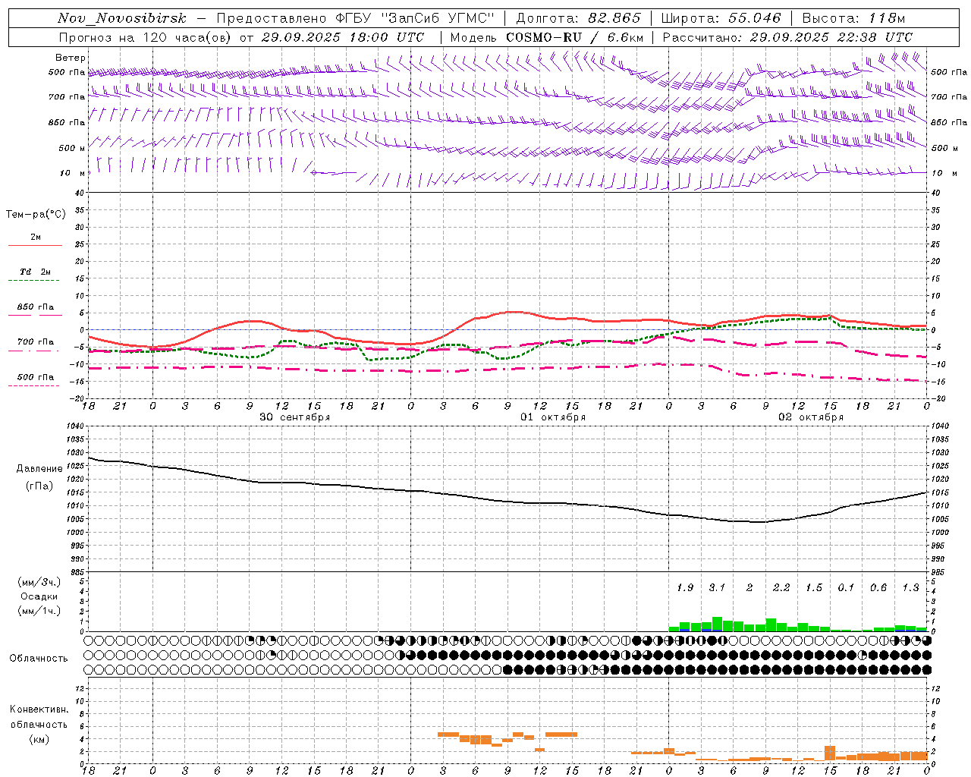Image resolution: width=971 pixels, height=777 pixels.
Task: Click the (гПа) unit under Давление
Action: (x=39, y=486)
